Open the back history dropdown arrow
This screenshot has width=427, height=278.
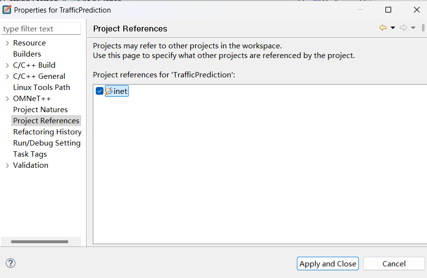pyautogui.click(x=393, y=28)
